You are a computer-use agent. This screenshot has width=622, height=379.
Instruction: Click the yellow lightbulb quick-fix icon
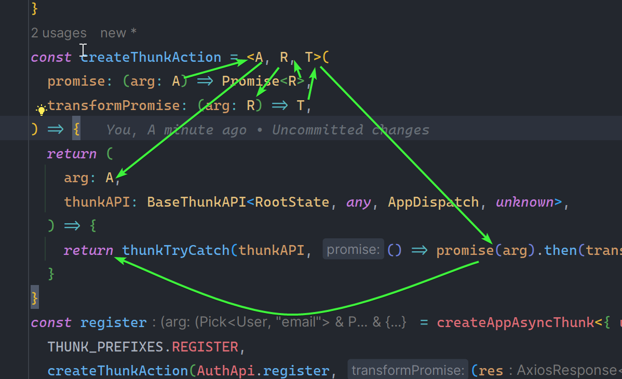tap(40, 110)
